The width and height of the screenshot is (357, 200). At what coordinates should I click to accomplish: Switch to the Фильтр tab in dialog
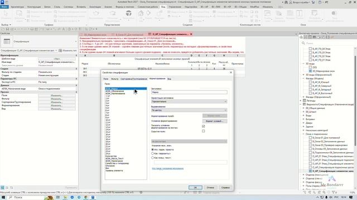[x=115, y=79]
